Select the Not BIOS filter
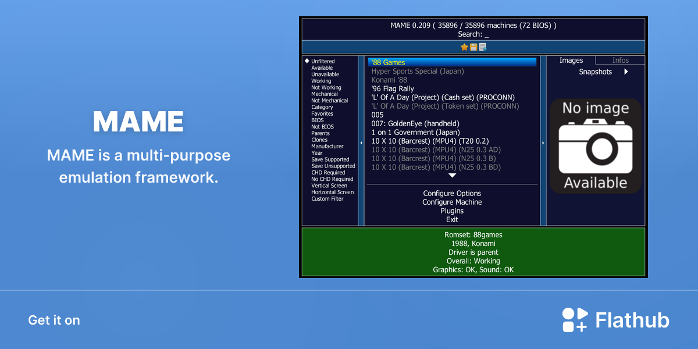The height and width of the screenshot is (349, 698). [322, 127]
